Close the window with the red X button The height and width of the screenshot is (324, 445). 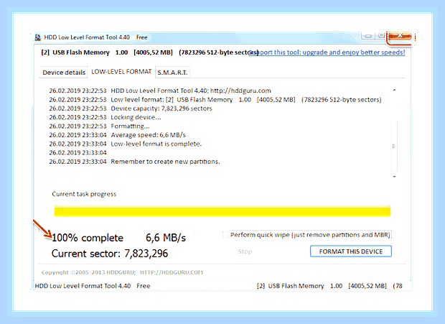[x=400, y=36]
